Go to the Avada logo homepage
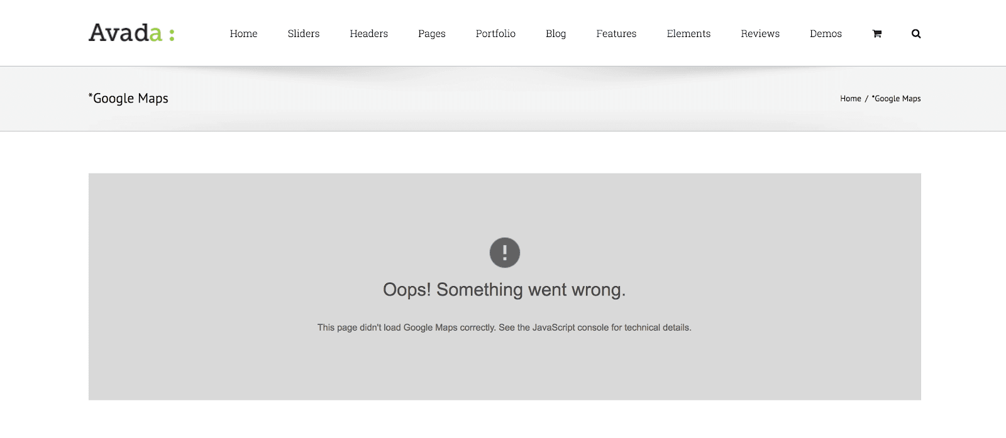The height and width of the screenshot is (438, 1006). click(131, 33)
